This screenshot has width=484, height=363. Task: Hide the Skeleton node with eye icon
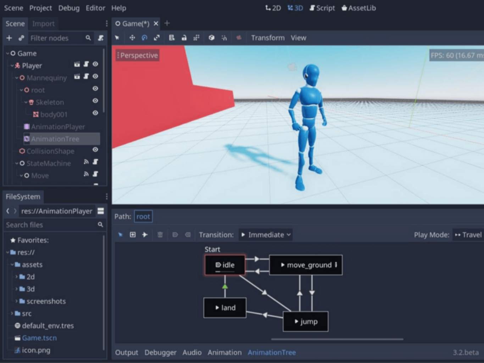(95, 101)
